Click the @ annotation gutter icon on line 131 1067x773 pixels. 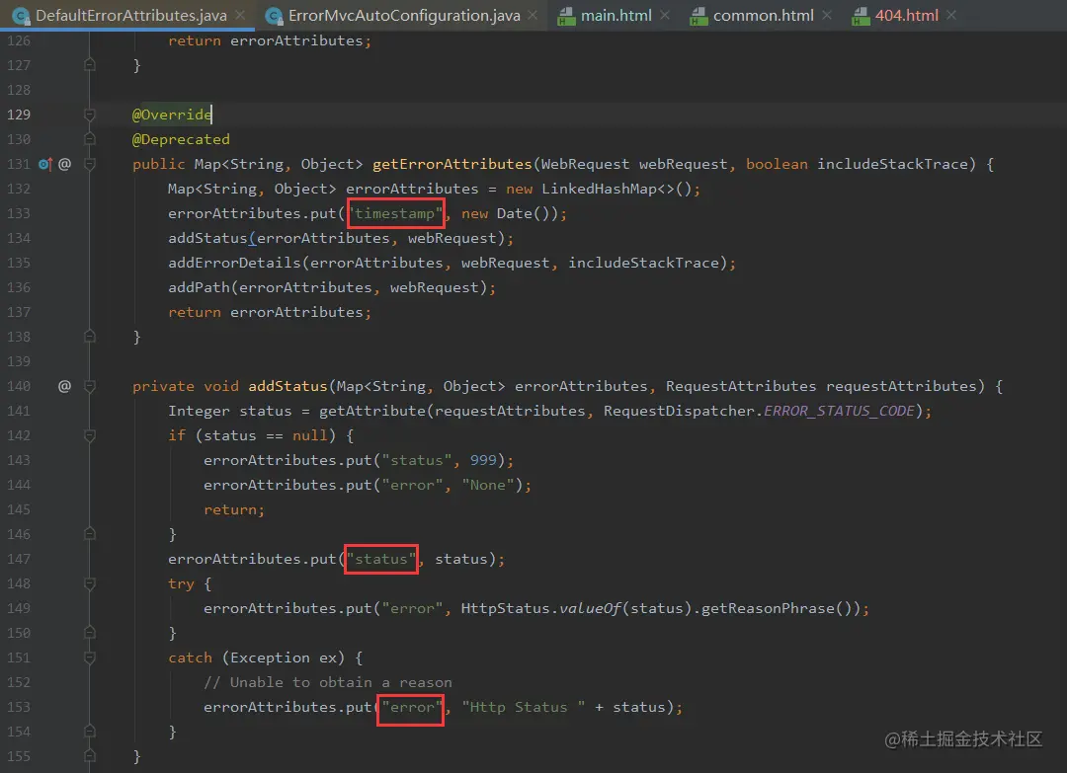(64, 164)
